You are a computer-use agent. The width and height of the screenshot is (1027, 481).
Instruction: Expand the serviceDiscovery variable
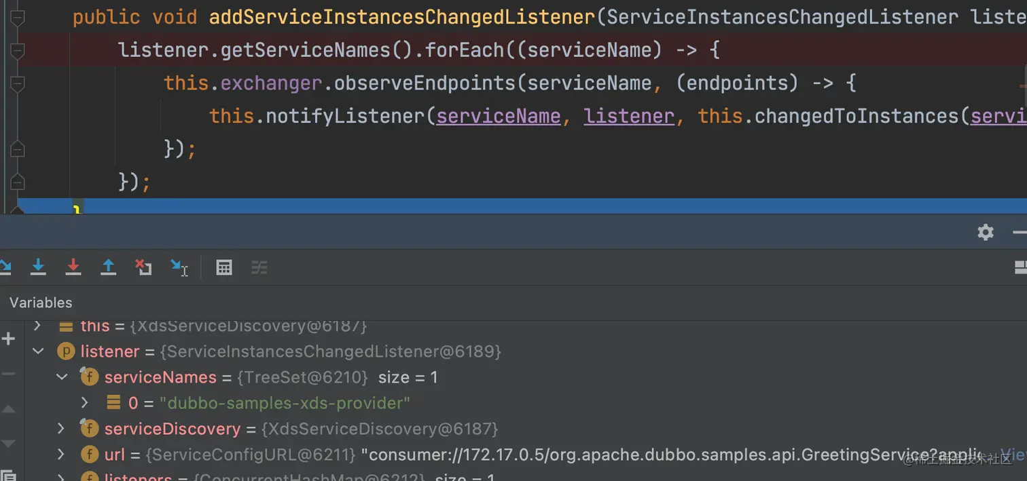[60, 428]
